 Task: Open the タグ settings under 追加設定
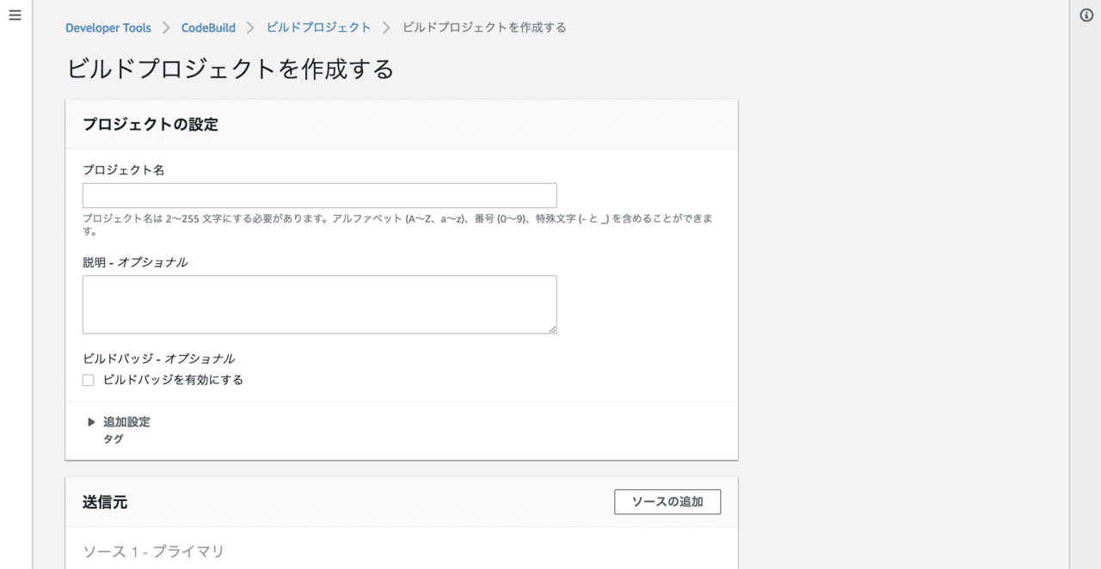(113, 438)
